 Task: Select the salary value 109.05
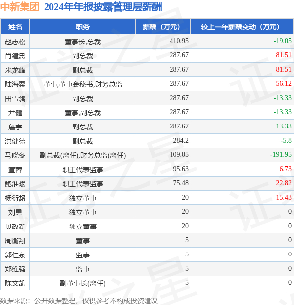(x=179, y=154)
